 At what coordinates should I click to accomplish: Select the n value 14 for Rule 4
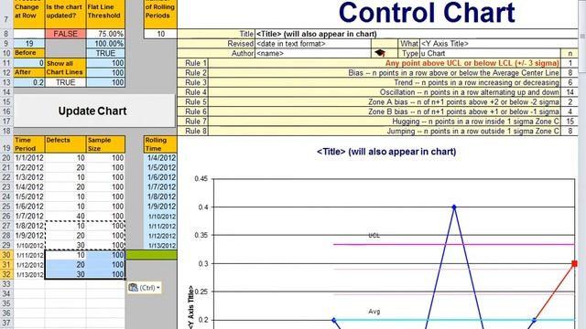570,92
